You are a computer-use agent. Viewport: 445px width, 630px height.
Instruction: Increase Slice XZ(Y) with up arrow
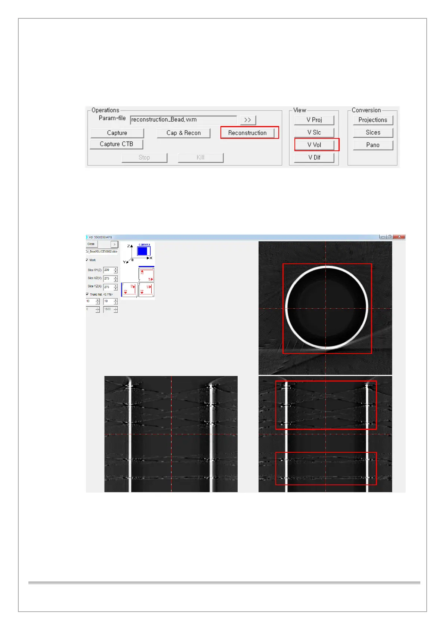point(116,277)
